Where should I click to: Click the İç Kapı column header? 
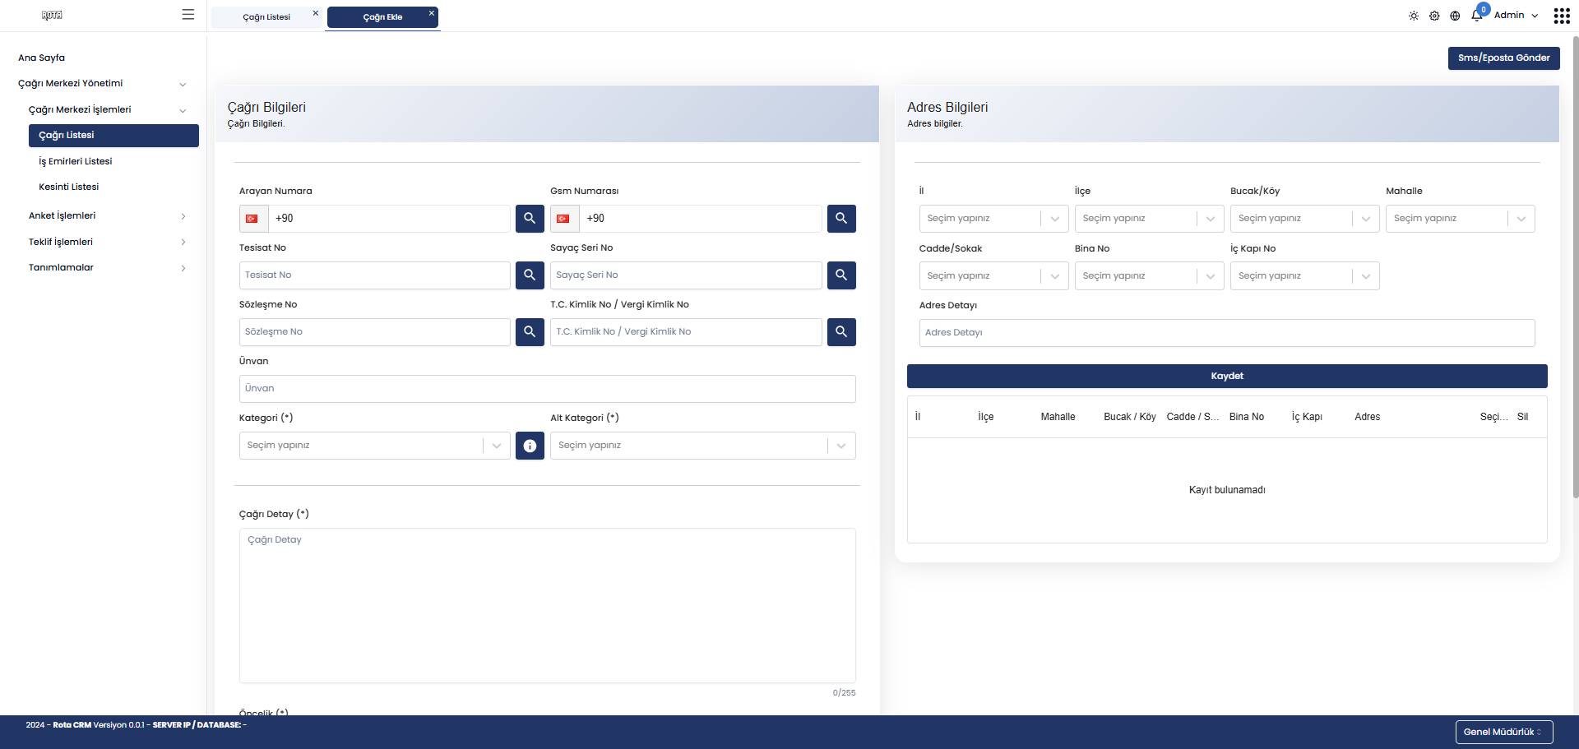point(1307,418)
